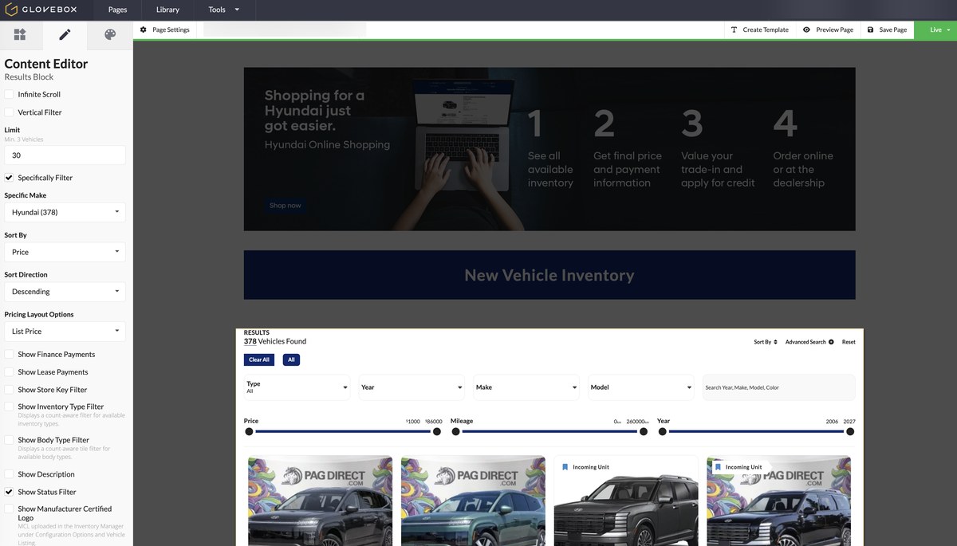
Task: Click the Save Page disk icon
Action: (x=870, y=29)
